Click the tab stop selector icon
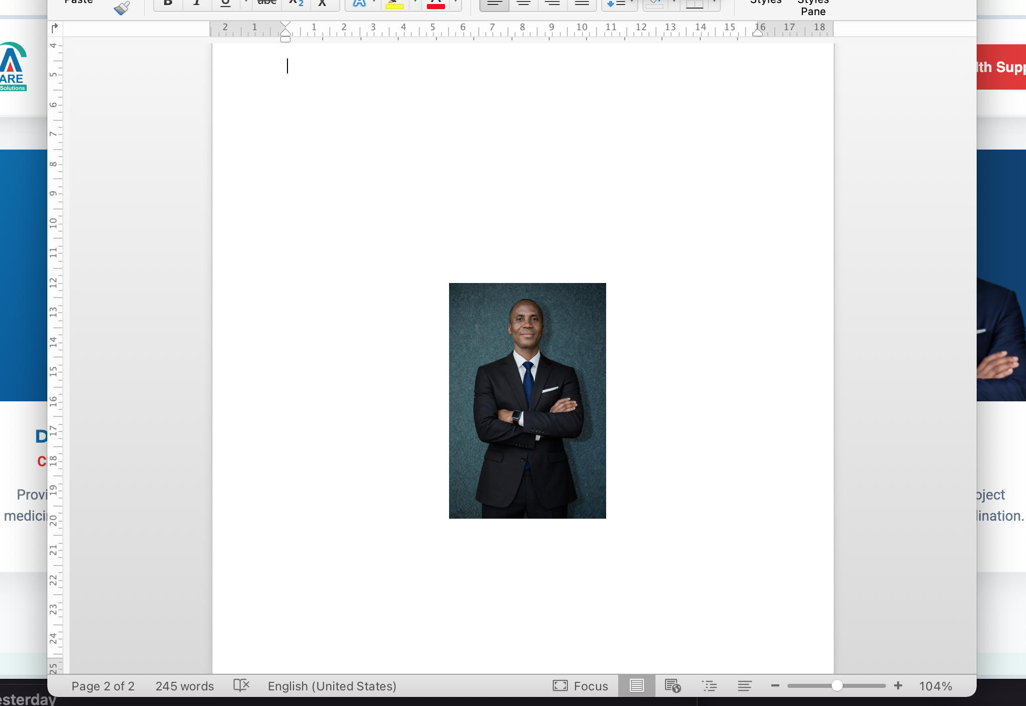This screenshot has height=706, width=1026. (x=55, y=28)
